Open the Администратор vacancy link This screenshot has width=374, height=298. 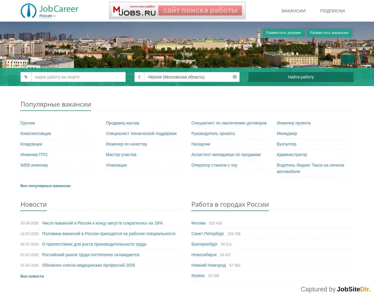[292, 155]
